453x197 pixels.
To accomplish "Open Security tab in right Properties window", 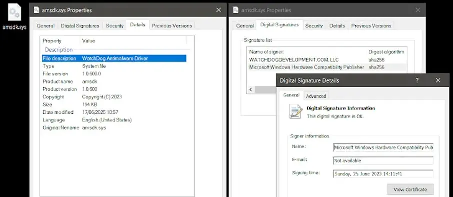I will click(314, 26).
